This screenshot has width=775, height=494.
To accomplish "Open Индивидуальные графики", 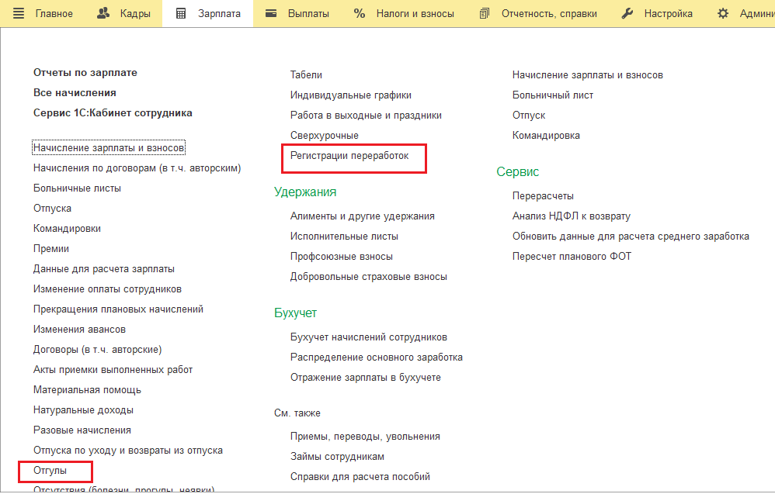I will point(351,95).
